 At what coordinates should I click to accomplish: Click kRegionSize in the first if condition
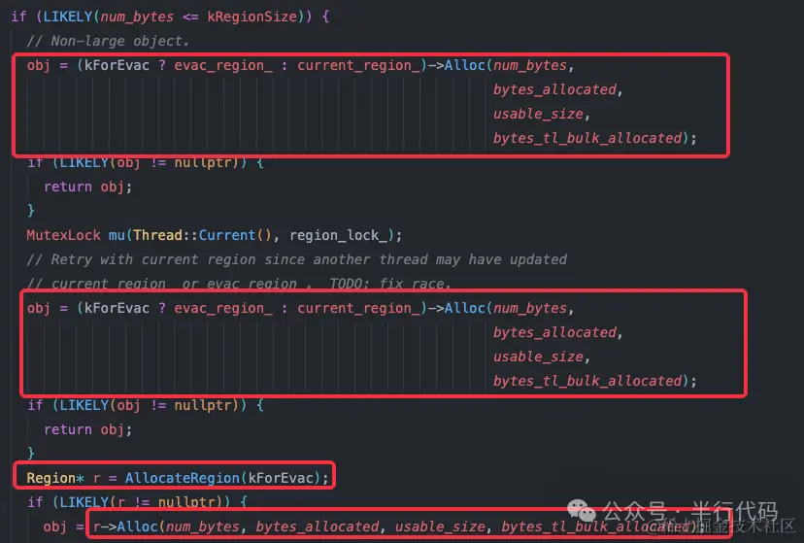point(251,17)
